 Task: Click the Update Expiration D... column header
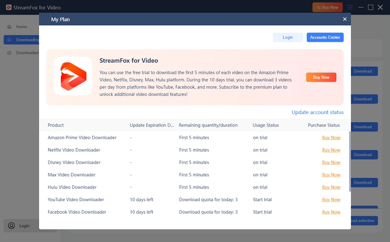[152, 125]
